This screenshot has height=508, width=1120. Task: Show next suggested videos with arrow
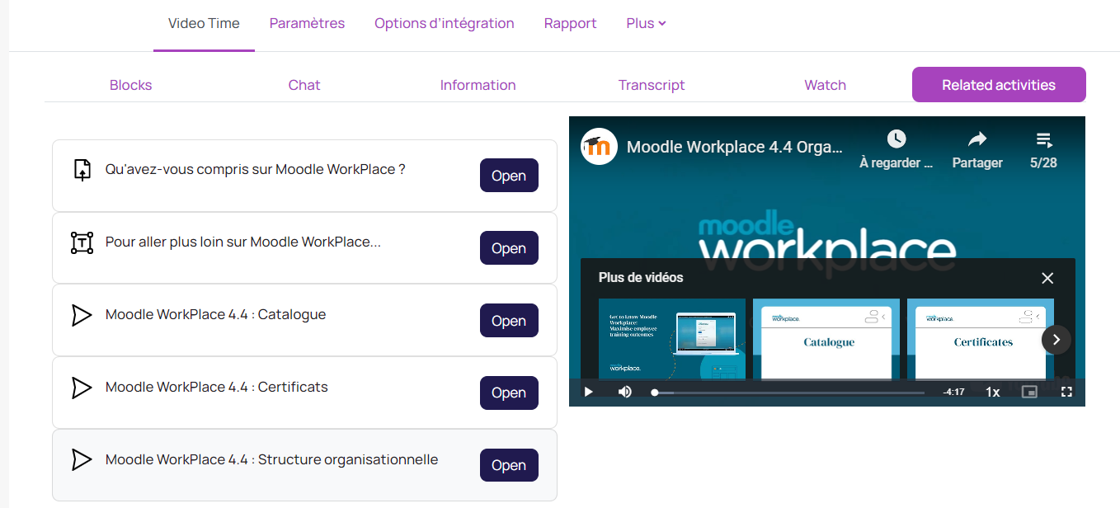pos(1056,340)
